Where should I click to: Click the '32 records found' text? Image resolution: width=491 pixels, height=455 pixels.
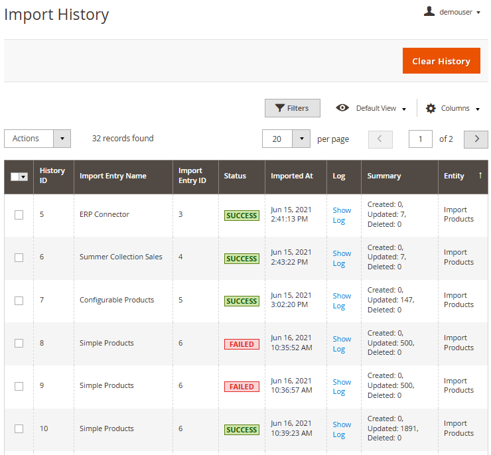[x=123, y=139]
